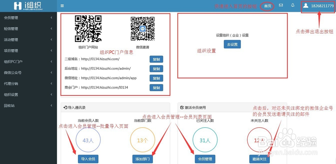Viewport: 336px width, 164px height.
Task: Click the 会员管理 button under 已关注人数
Action: (x=205, y=159)
